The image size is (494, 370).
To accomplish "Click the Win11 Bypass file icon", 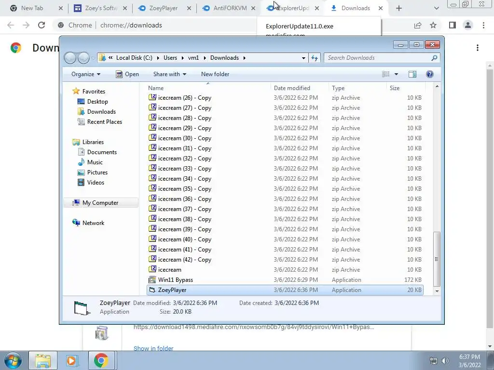I will (152, 279).
